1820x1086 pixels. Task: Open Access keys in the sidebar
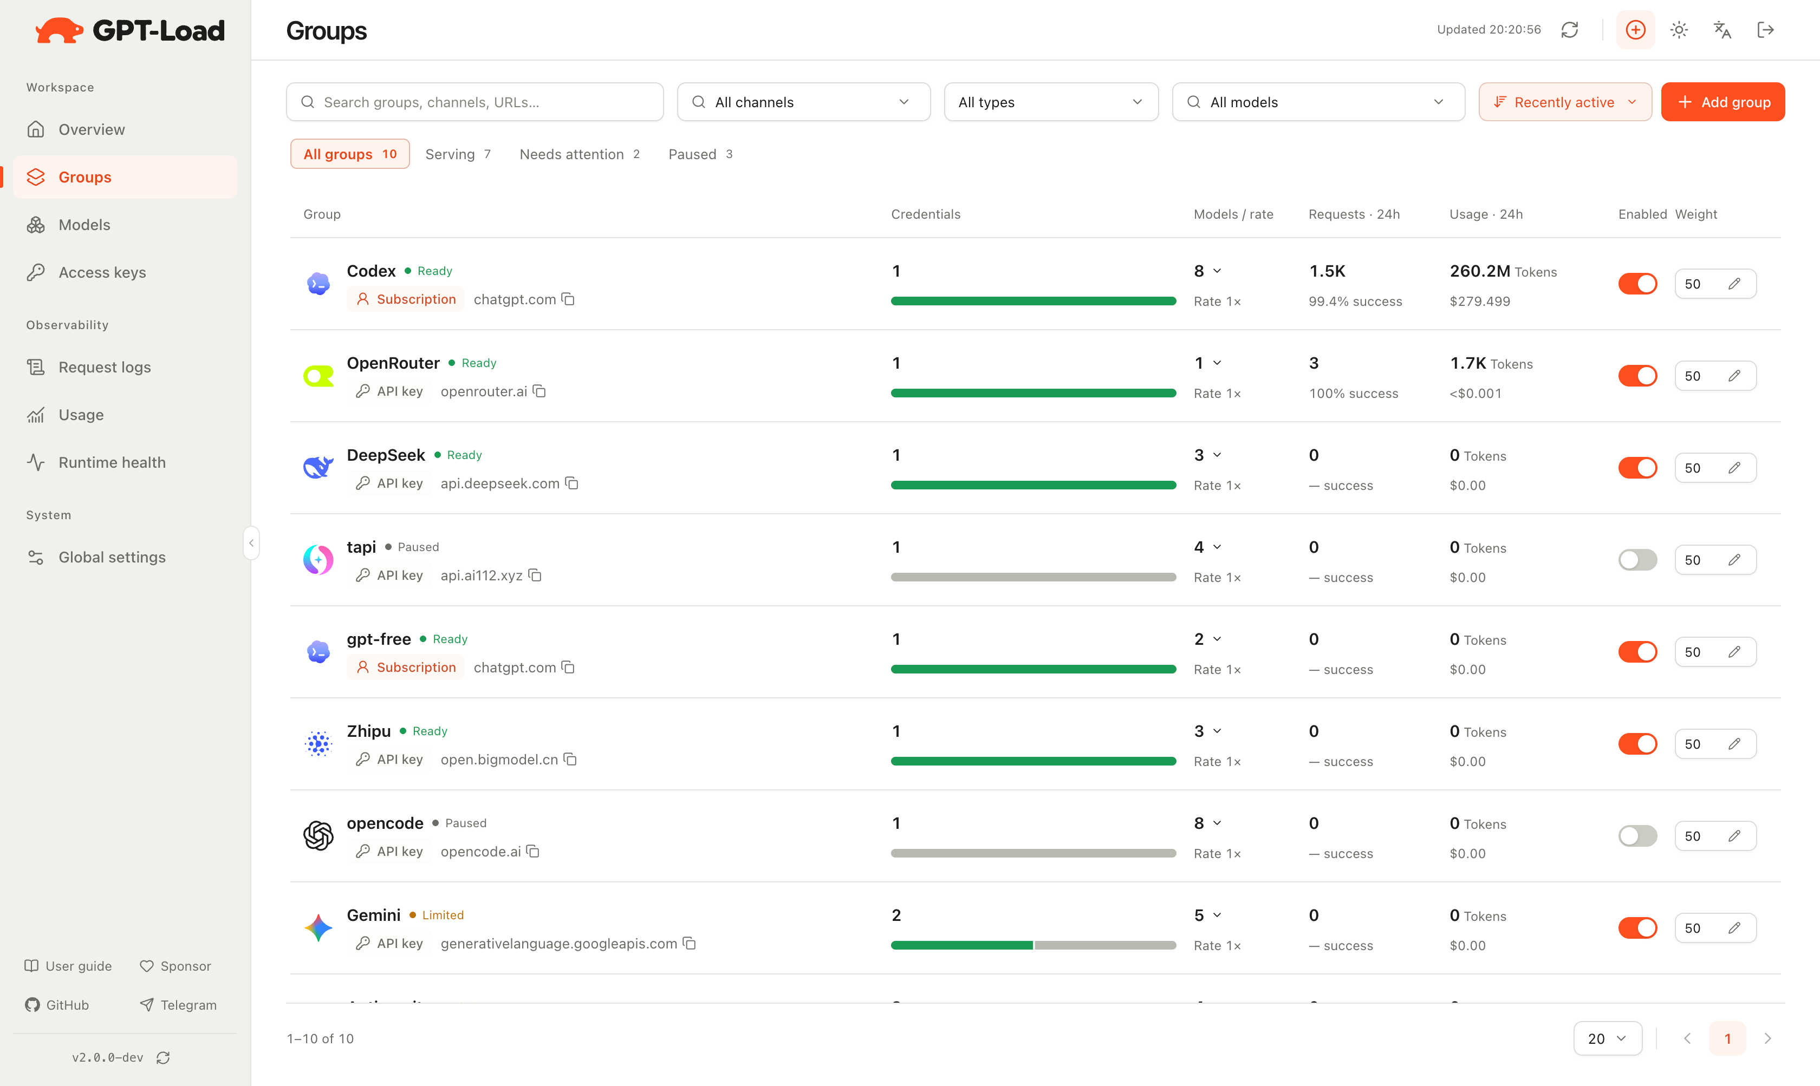tap(125, 272)
